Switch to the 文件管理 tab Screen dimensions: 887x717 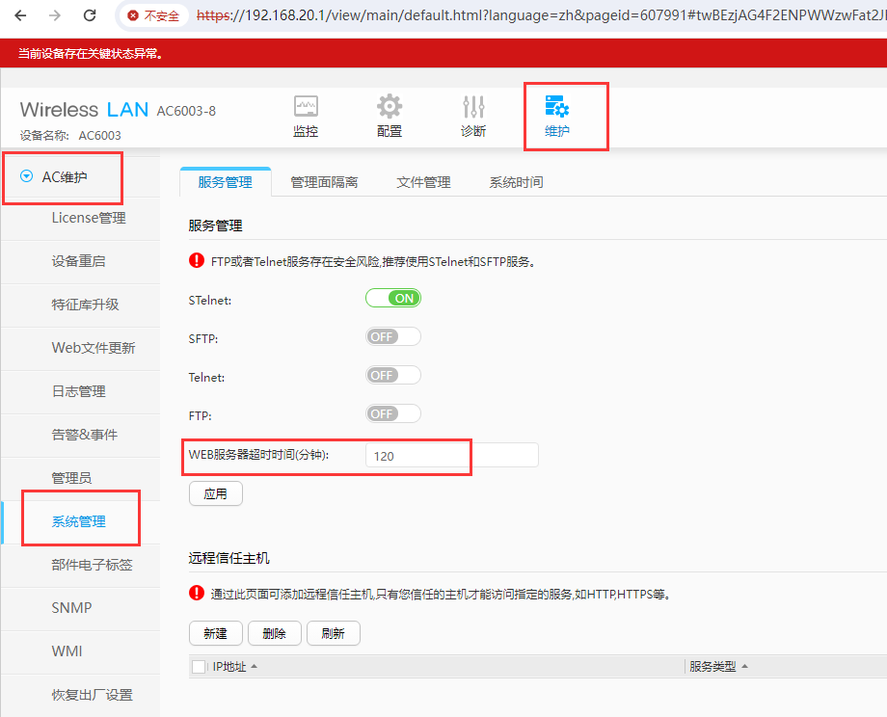[x=423, y=182]
